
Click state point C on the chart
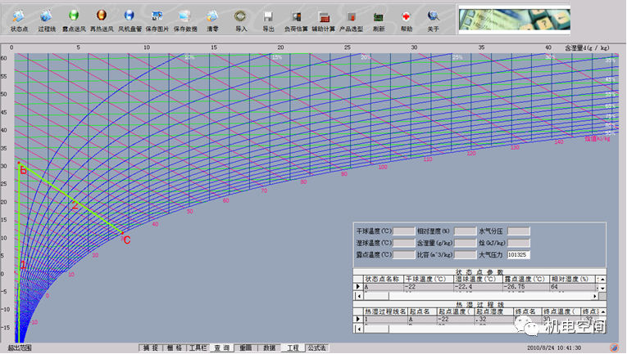pos(123,233)
